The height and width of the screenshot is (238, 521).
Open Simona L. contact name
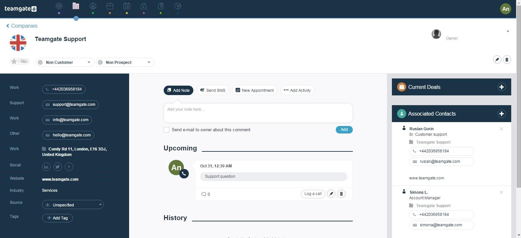[419, 192]
